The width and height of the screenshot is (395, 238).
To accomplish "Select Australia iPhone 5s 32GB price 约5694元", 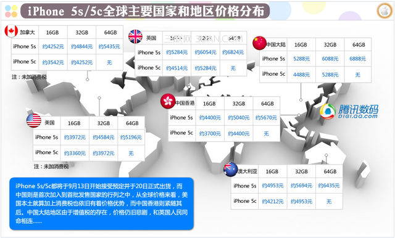I will [301, 186].
